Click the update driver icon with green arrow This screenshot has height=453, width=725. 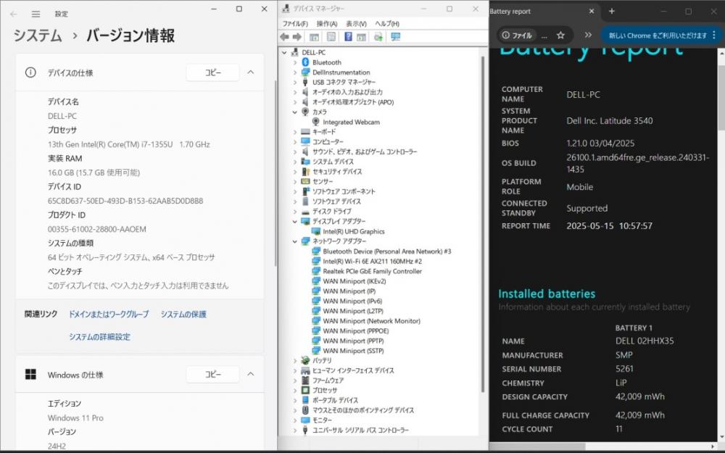click(x=378, y=37)
